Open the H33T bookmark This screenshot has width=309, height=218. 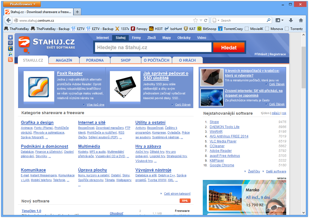[x=156, y=29]
